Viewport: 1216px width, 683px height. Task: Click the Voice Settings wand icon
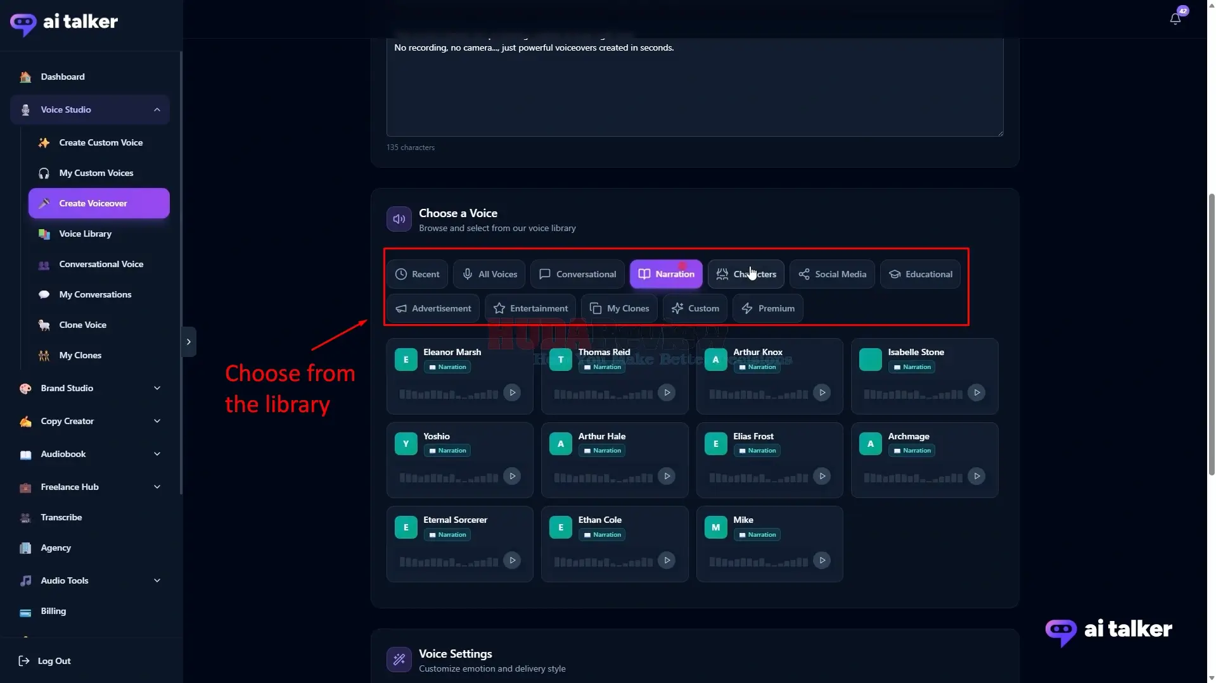click(x=399, y=660)
